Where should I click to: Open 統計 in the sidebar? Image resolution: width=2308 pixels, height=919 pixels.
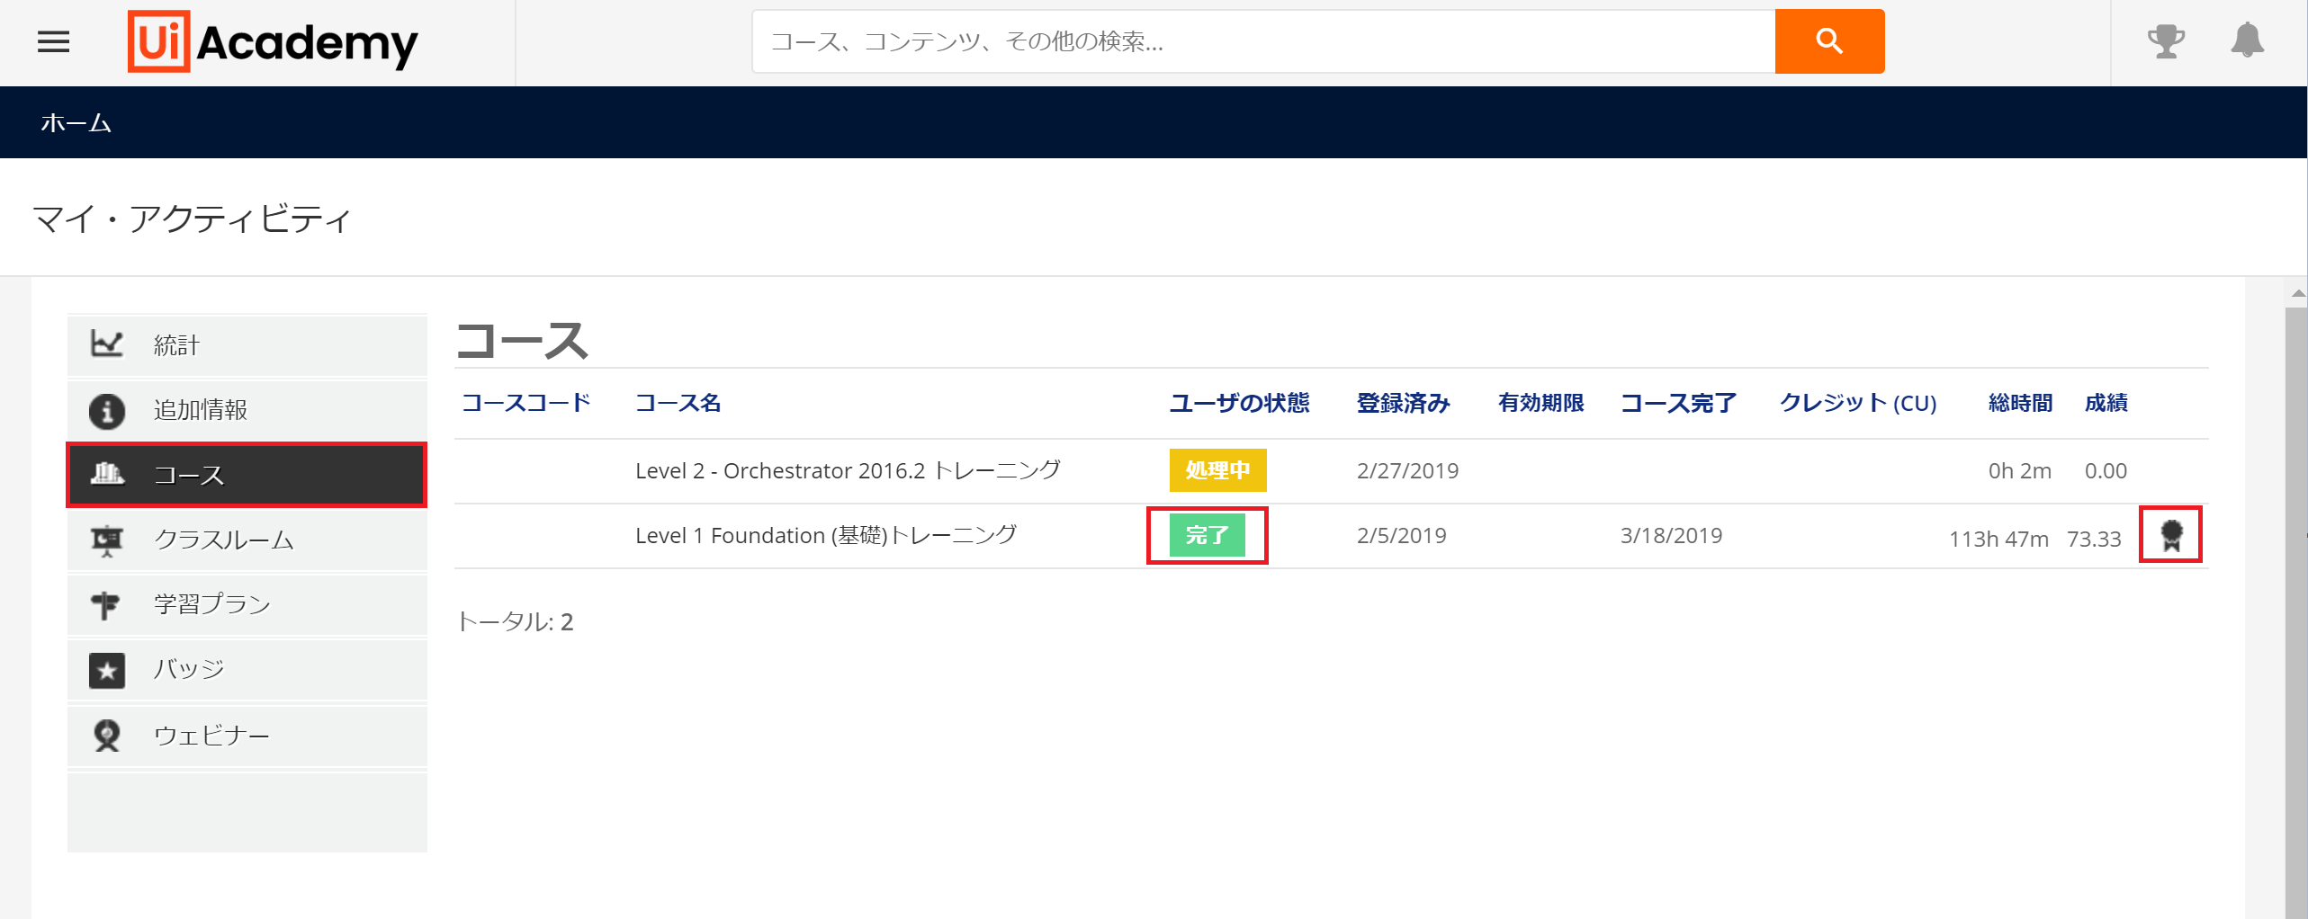point(247,345)
